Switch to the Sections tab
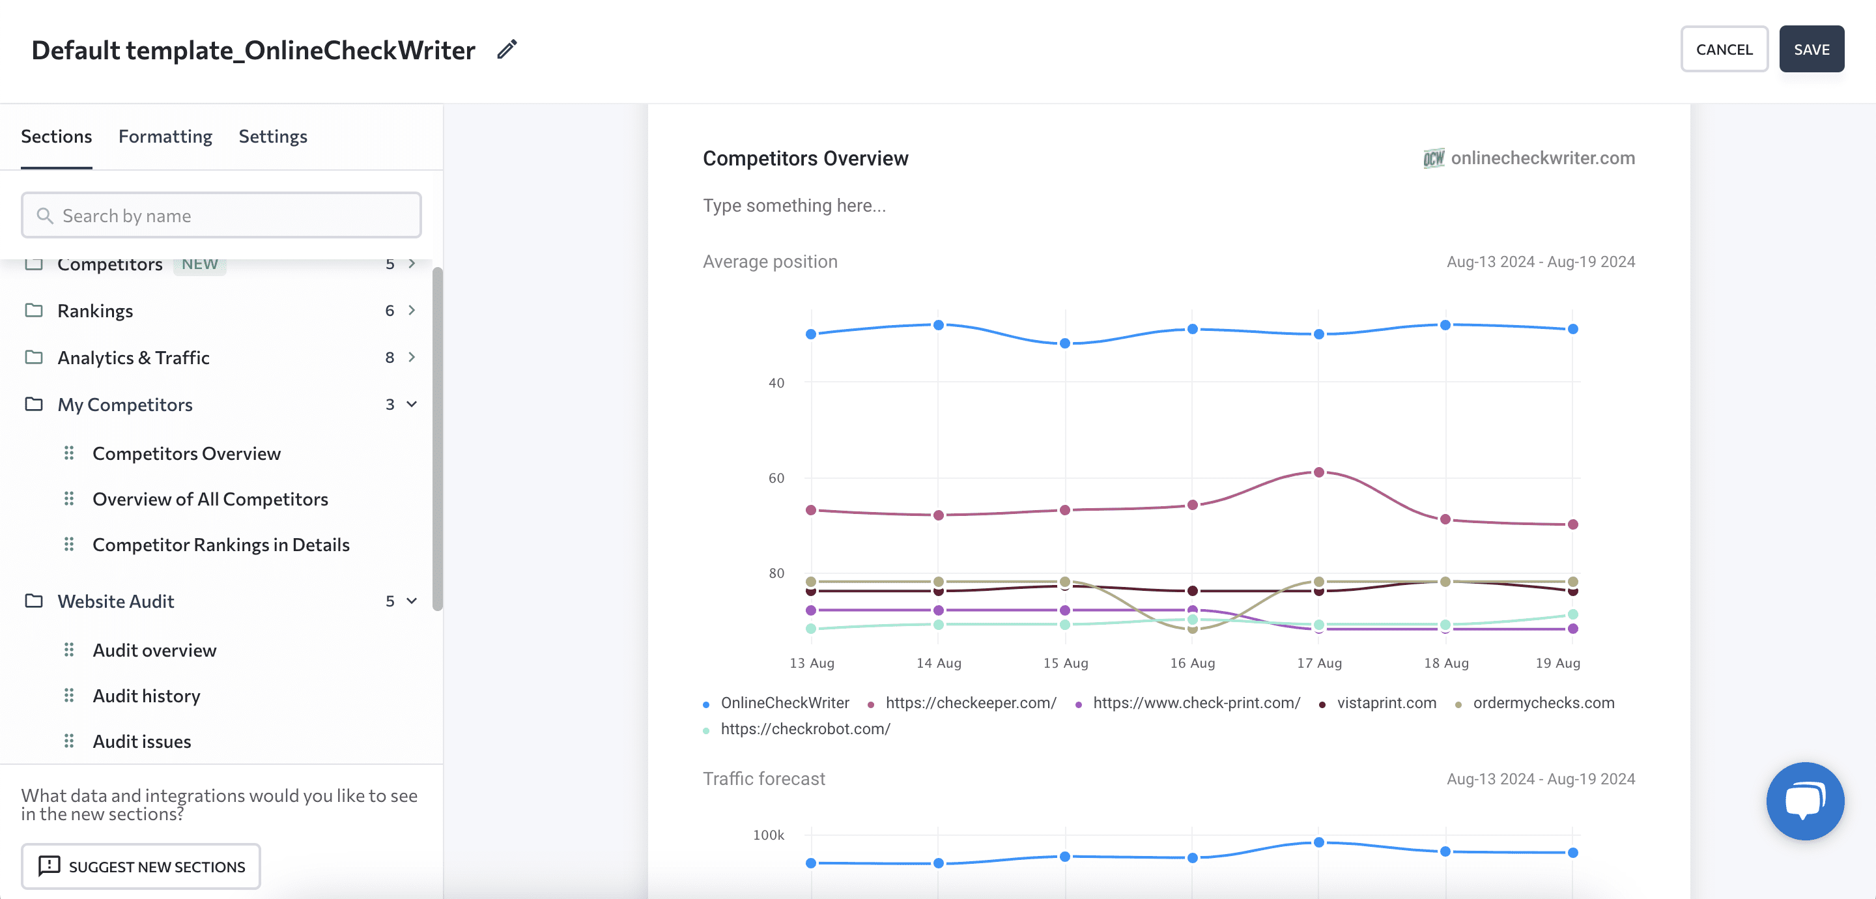 coord(56,136)
